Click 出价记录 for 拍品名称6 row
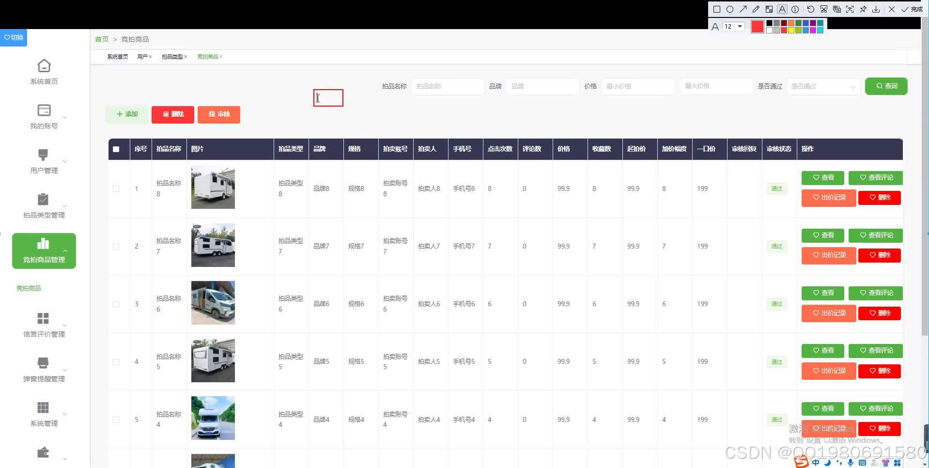This screenshot has width=929, height=468. (829, 313)
